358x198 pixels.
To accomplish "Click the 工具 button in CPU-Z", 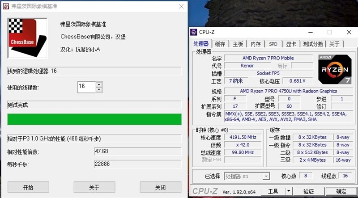I will pyautogui.click(x=273, y=191).
